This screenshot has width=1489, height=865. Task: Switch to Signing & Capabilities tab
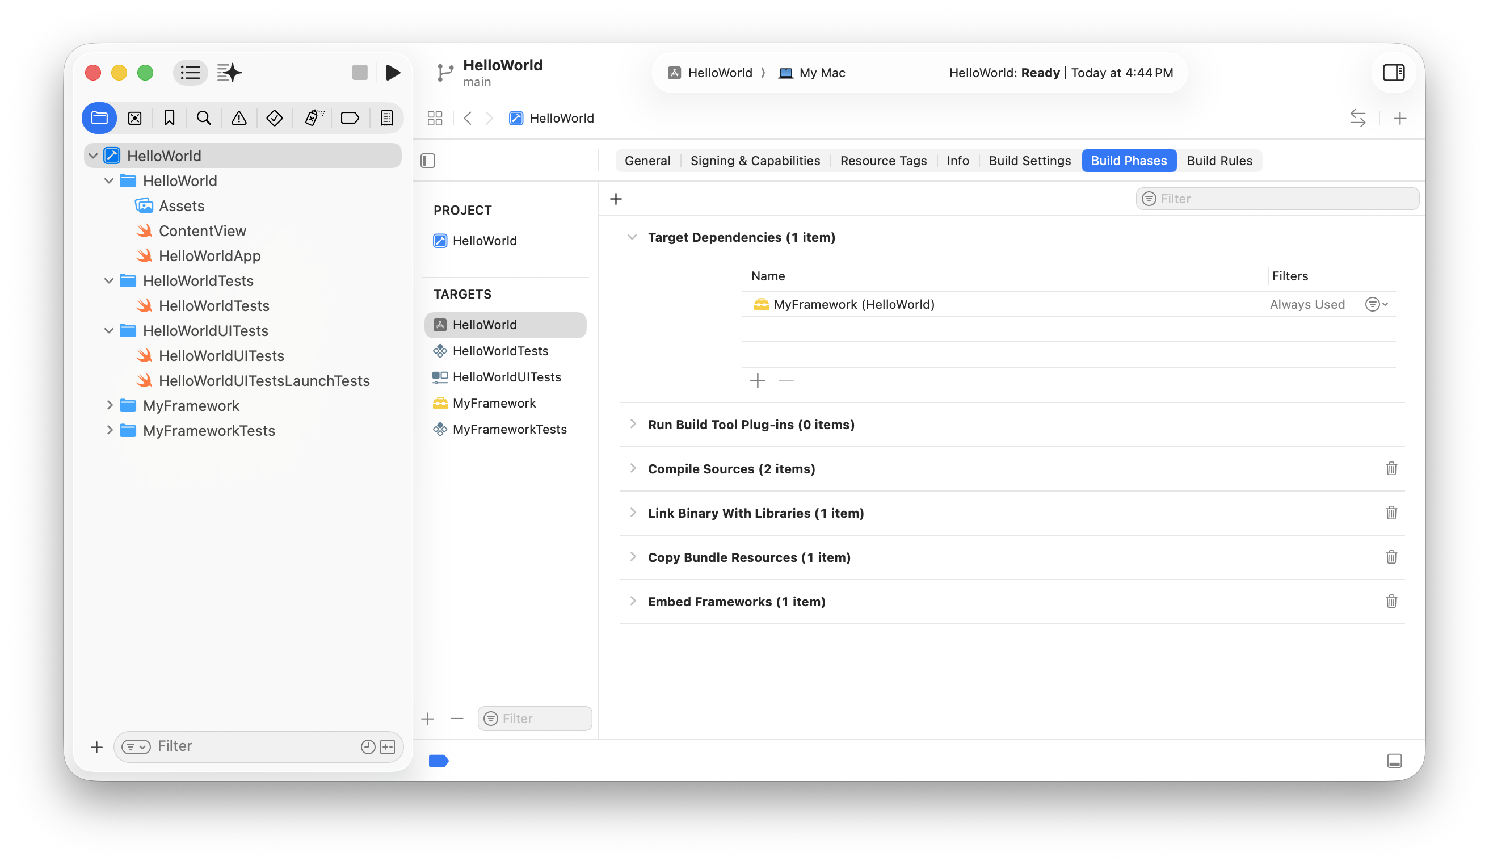coord(755,161)
